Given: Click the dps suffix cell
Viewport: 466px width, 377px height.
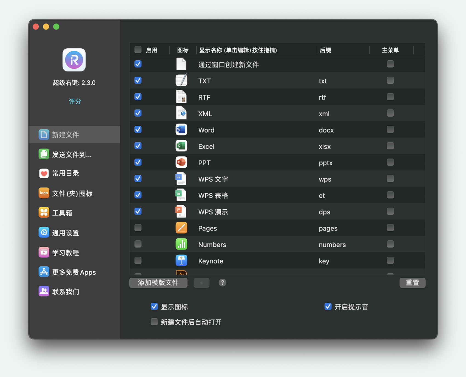Looking at the screenshot, I should pyautogui.click(x=325, y=212).
